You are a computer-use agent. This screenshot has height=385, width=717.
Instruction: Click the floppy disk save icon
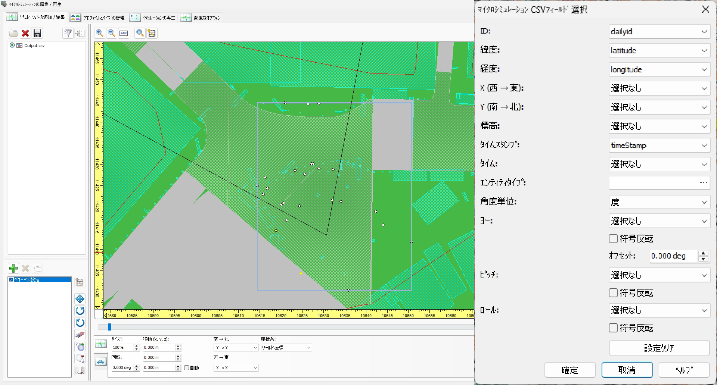pyautogui.click(x=37, y=34)
